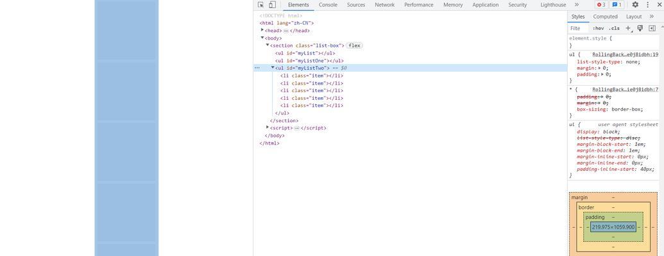Click the element.style rule block
The height and width of the screenshot is (256, 664).
click(613, 42)
